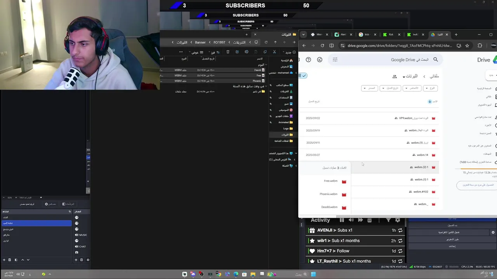Open Windows taskbar search icon
This screenshot has height=279, width=497.
[x=305, y=274]
